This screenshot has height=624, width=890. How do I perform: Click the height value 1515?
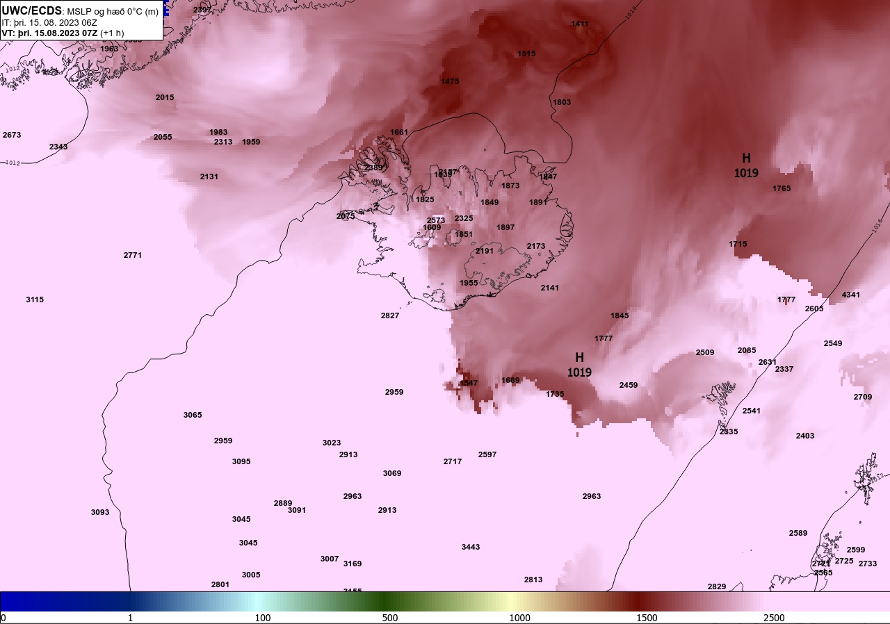(x=526, y=54)
